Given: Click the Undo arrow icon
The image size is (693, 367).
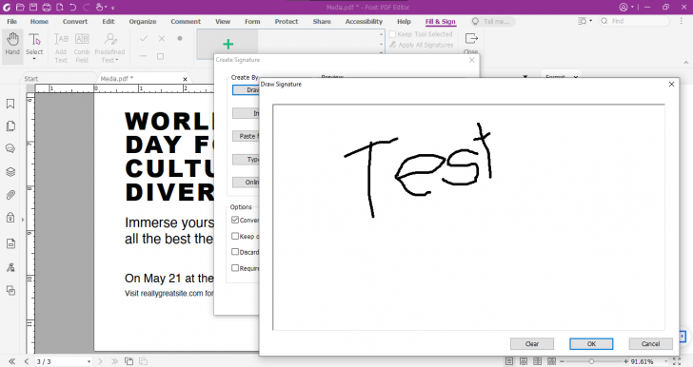Looking at the screenshot, I should pos(73,7).
